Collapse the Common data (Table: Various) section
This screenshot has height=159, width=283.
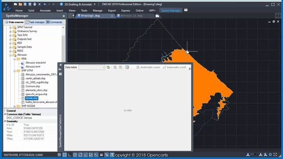pos(5,114)
